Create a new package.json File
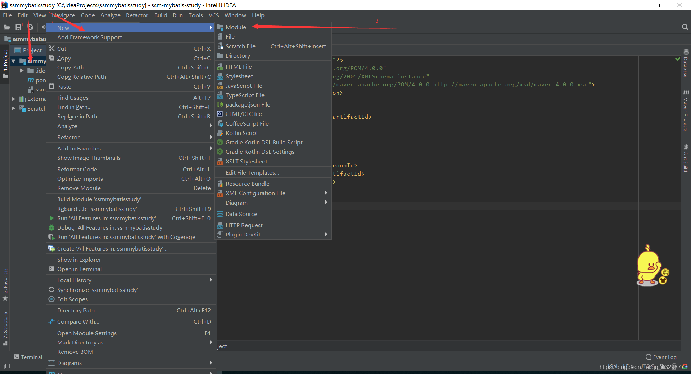The height and width of the screenshot is (374, 691). click(273, 105)
